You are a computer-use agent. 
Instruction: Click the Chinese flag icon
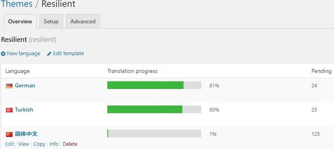(9, 134)
